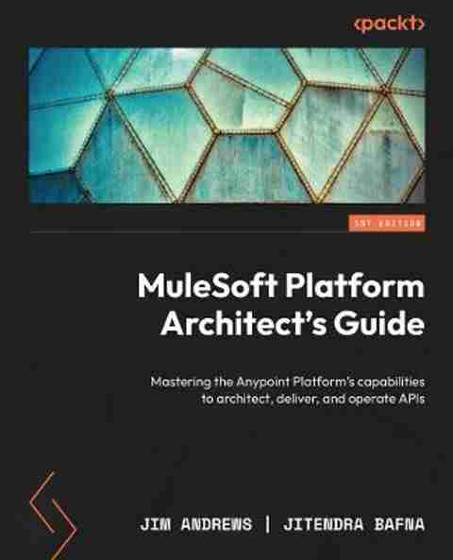The image size is (453, 560).
Task: Select the subtitle line starting with Mastering
Action: pyautogui.click(x=288, y=382)
